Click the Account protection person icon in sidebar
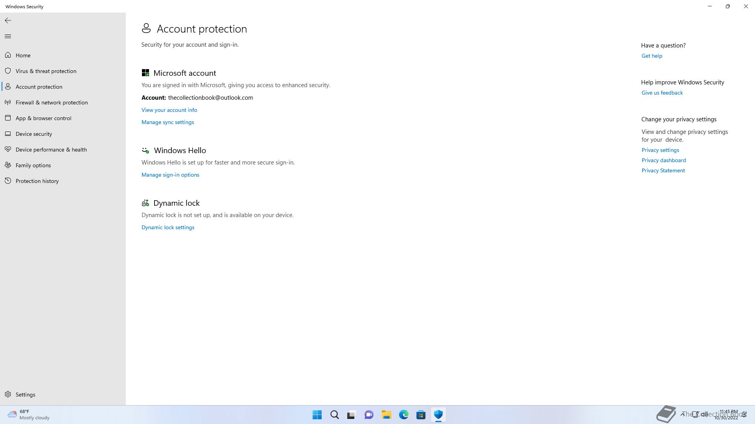Image resolution: width=755 pixels, height=424 pixels. click(x=8, y=87)
